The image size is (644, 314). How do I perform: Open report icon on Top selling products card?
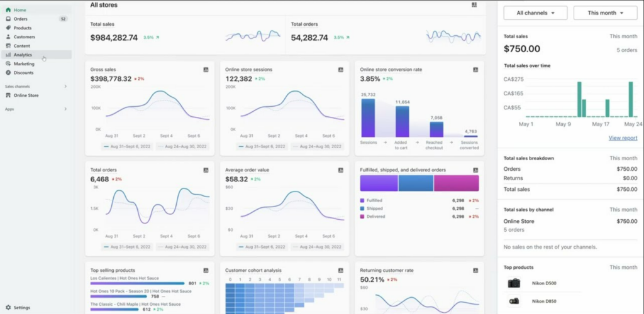pos(206,271)
